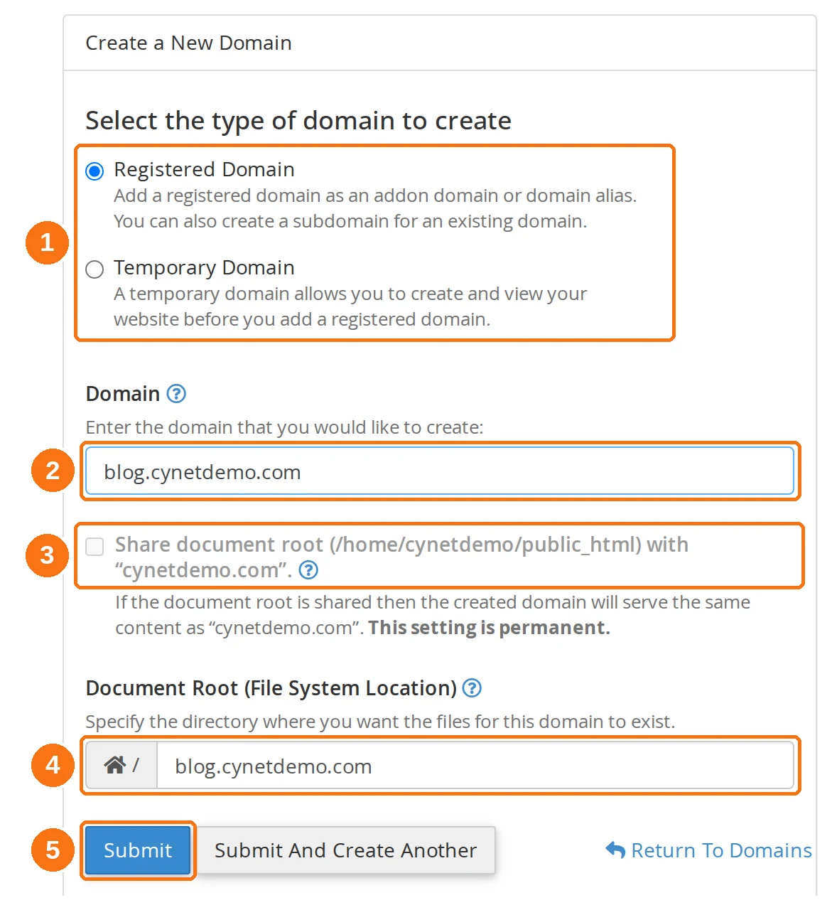Click "This setting is permanent." bold text
832x910 pixels.
click(x=489, y=628)
